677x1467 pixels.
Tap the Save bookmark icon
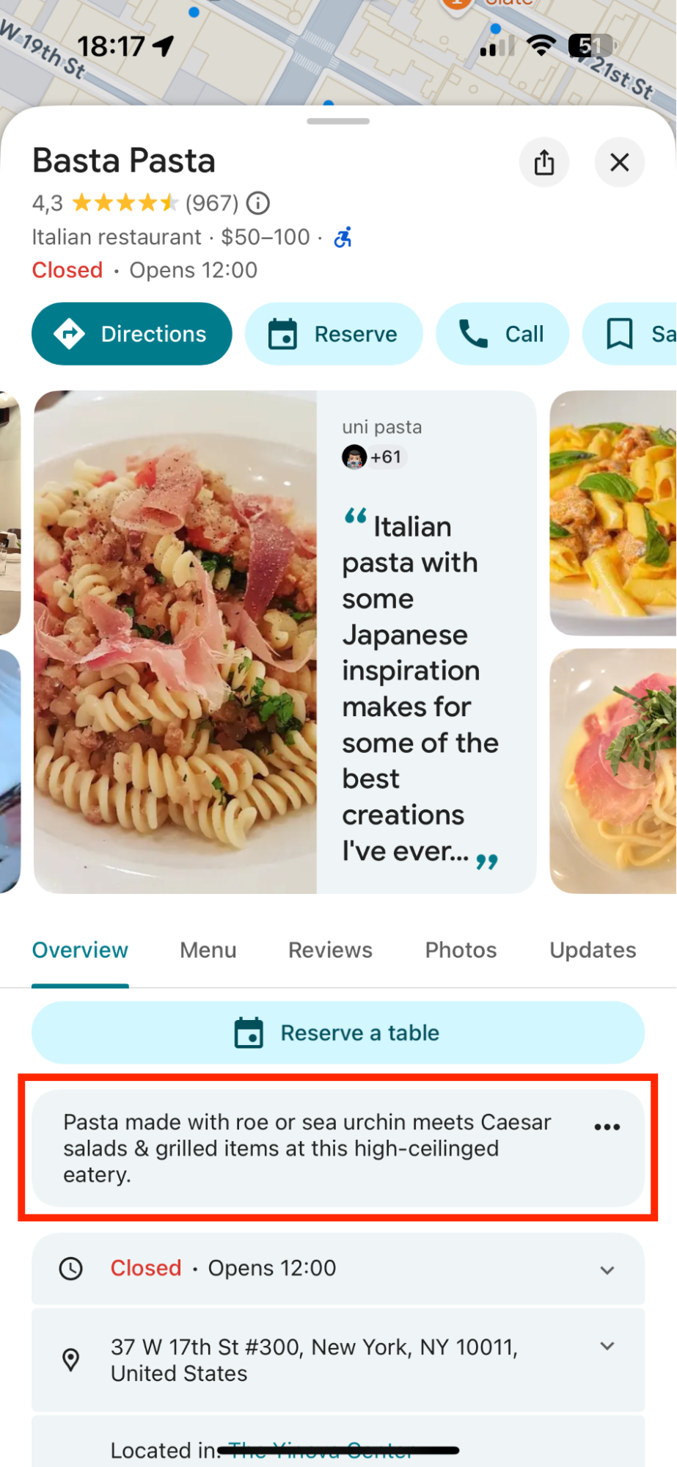tap(621, 334)
